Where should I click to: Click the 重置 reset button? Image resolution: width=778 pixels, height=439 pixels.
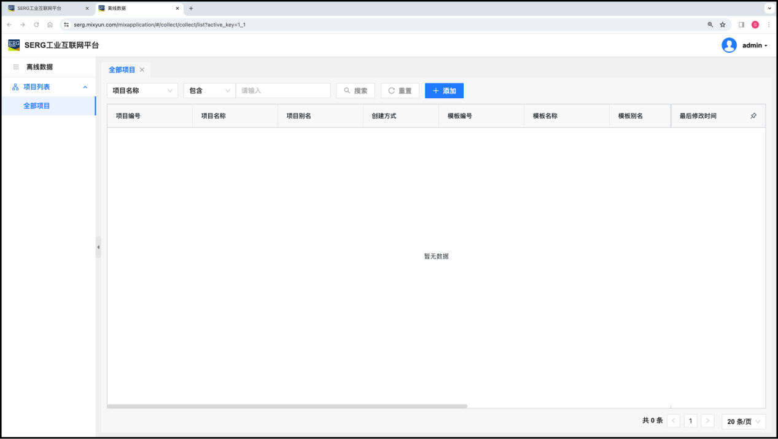tap(400, 91)
